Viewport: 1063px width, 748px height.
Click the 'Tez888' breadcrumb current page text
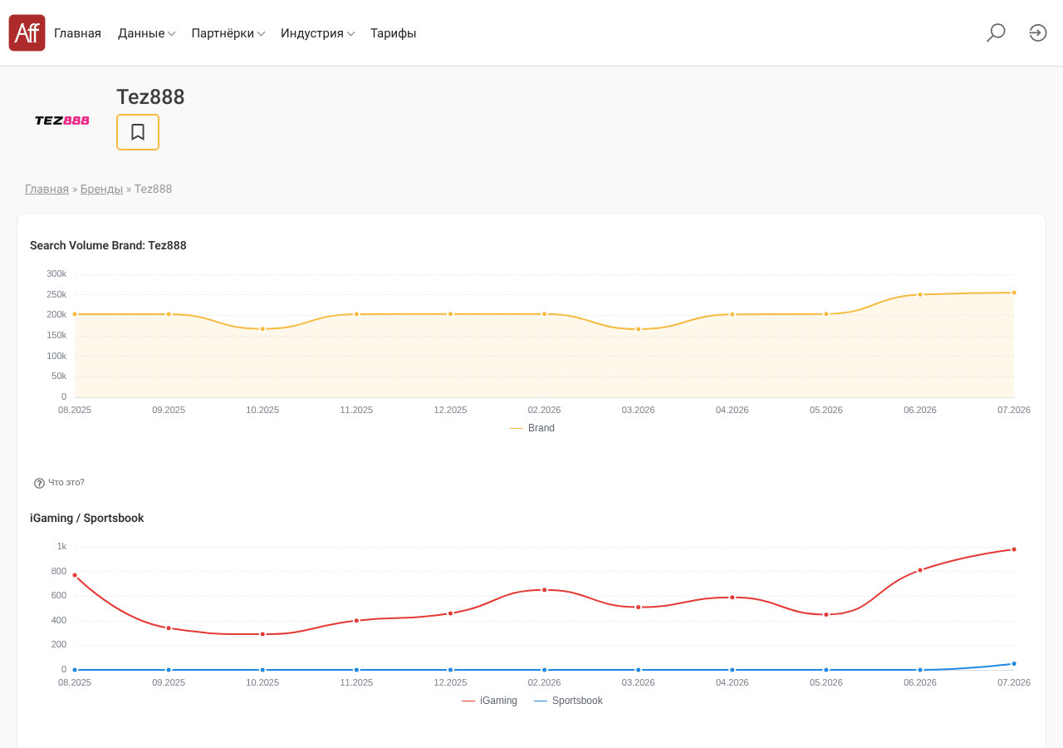pos(154,189)
